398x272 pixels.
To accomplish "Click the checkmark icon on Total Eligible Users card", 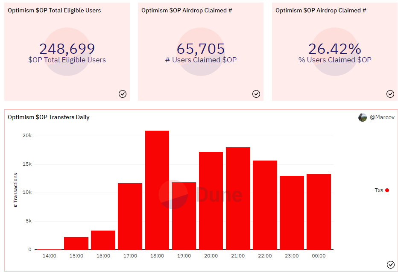I will click(x=122, y=94).
